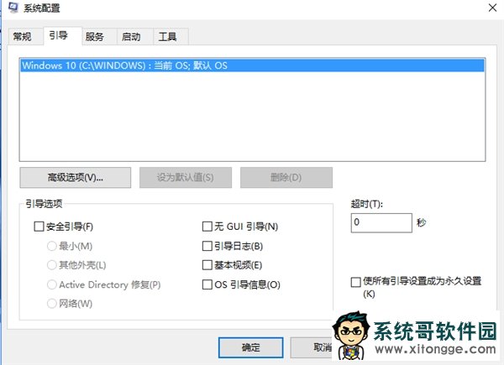The image size is (504, 365).
Task: Check the 基本视频(E) option
Action: click(x=207, y=265)
